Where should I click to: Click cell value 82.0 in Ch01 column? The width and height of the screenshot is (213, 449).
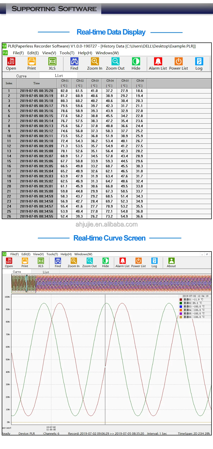click(x=64, y=91)
